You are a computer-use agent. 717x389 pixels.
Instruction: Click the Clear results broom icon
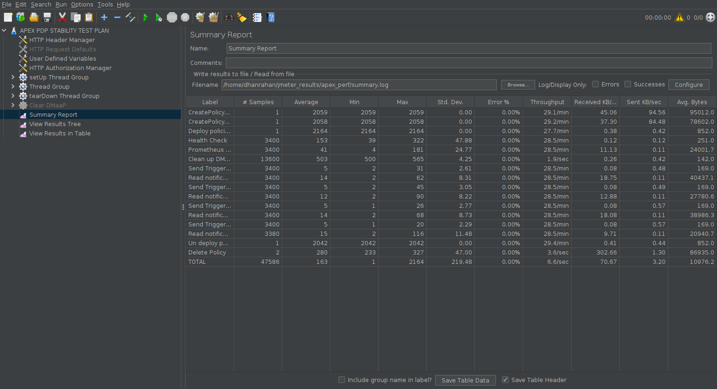pyautogui.click(x=200, y=17)
